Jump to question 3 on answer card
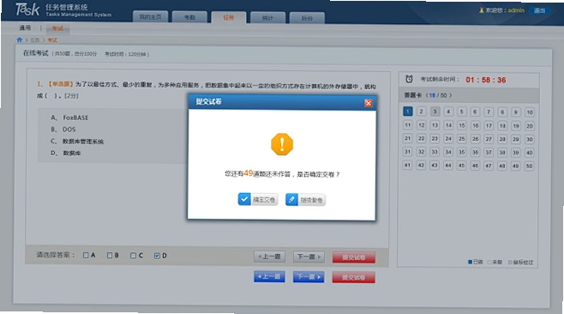The image size is (564, 314). (x=435, y=112)
